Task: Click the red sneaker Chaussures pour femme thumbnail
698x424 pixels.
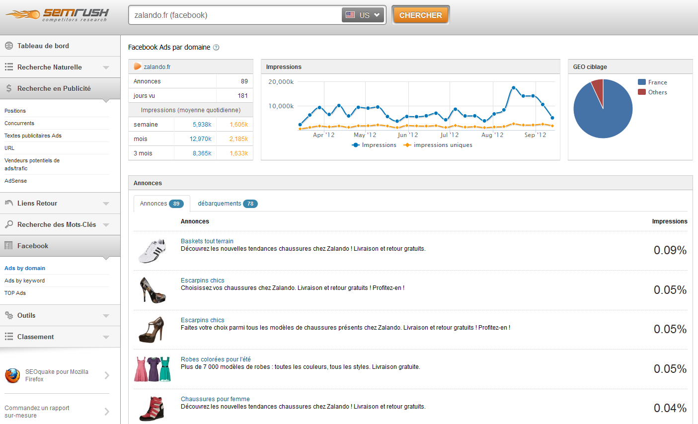Action: 152,409
